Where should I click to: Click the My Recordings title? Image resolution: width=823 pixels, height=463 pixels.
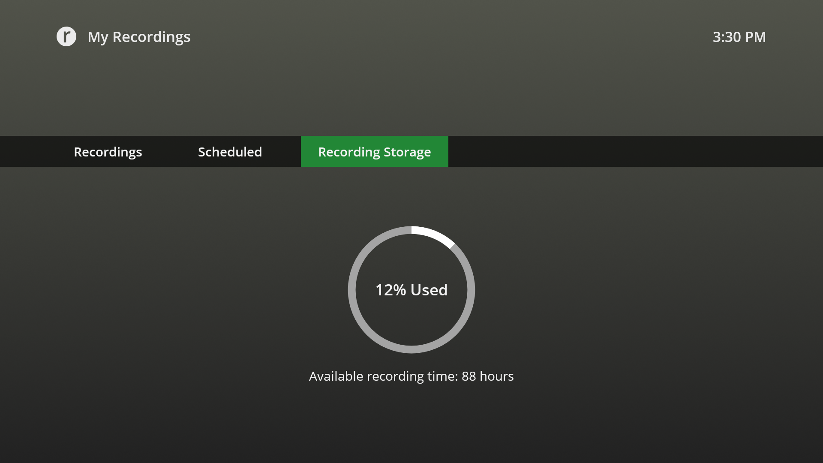point(139,37)
